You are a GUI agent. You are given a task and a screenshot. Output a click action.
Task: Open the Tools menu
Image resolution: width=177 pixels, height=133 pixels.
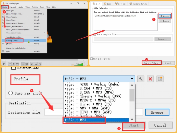[42, 7]
